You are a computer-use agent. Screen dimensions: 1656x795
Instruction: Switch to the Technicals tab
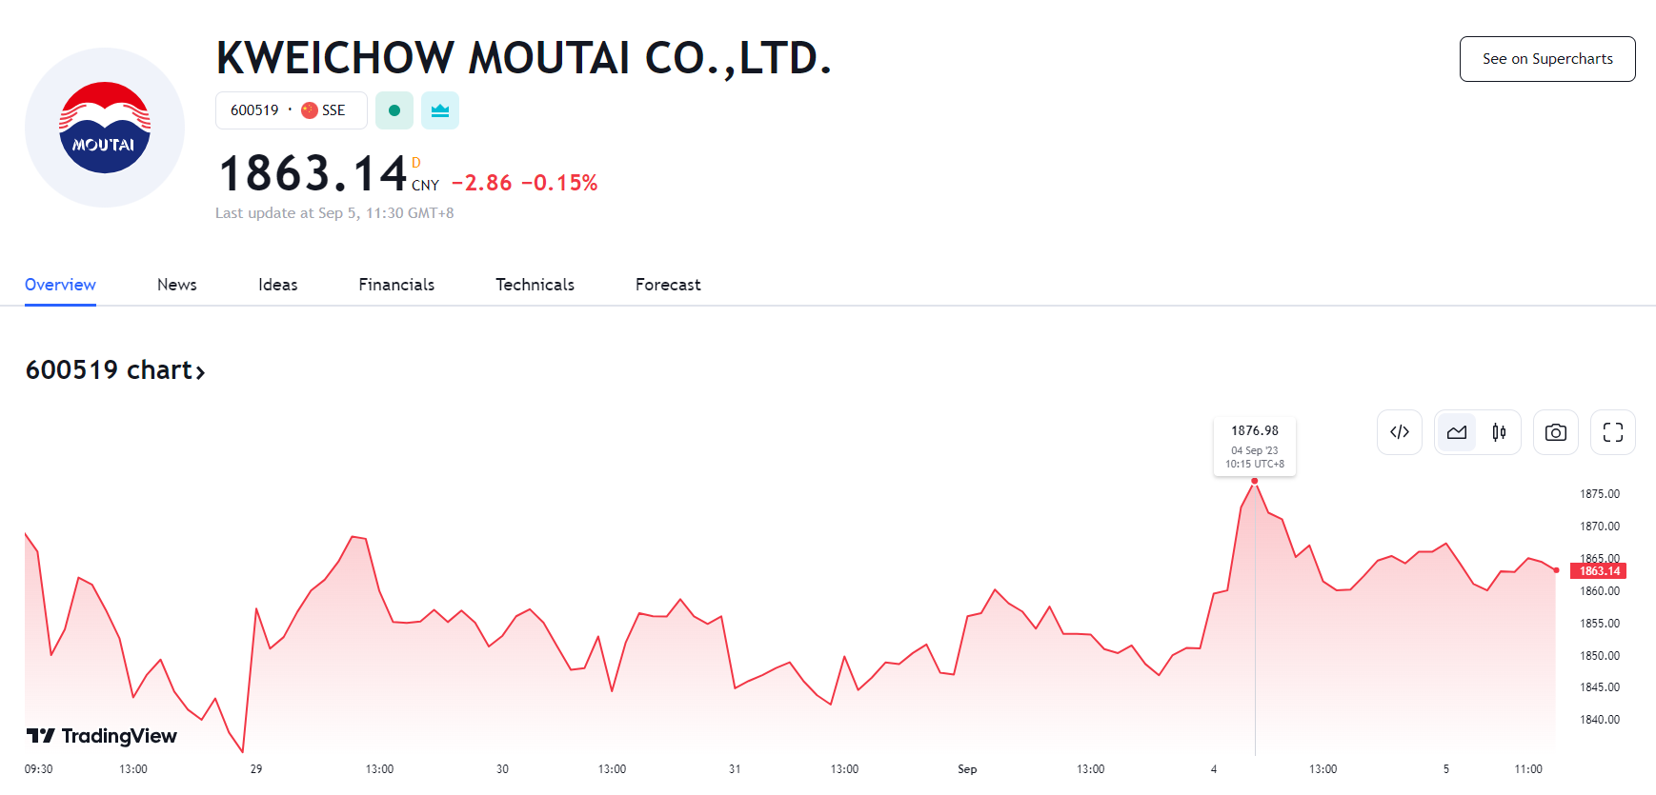(535, 285)
